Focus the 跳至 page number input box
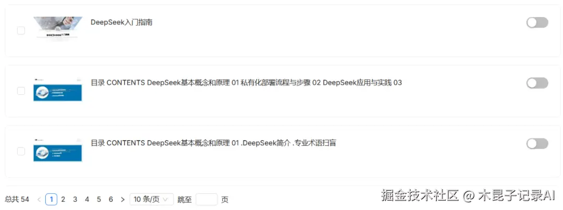The width and height of the screenshot is (563, 210). point(206,199)
